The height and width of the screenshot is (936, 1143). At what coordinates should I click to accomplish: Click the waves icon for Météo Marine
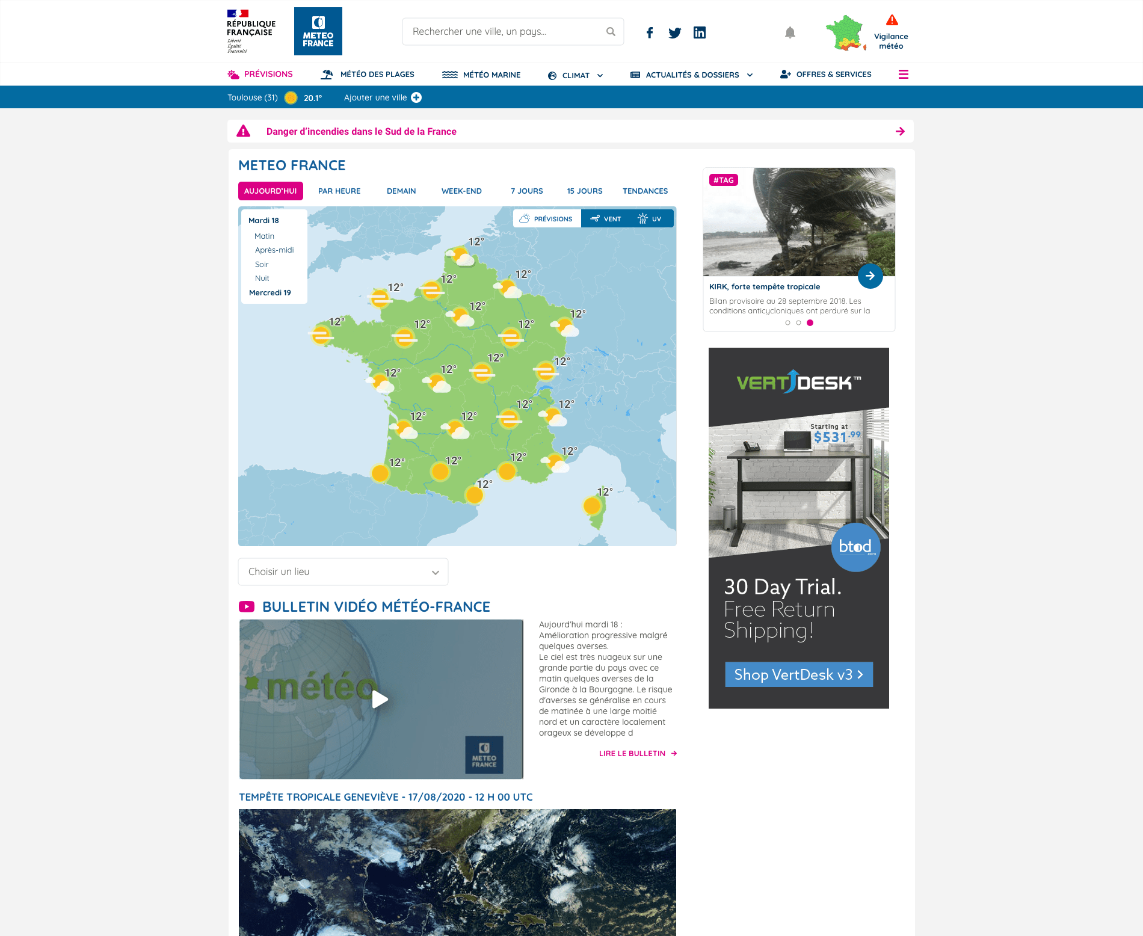pyautogui.click(x=450, y=75)
